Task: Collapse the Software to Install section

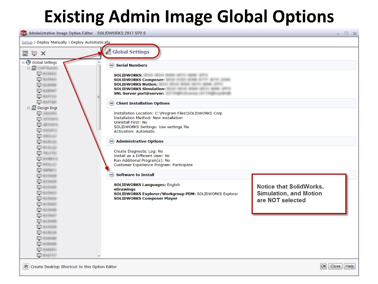Action: pos(111,175)
